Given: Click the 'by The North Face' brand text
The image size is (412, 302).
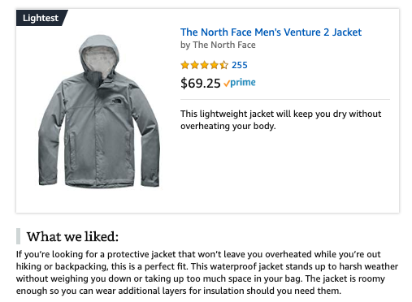Looking at the screenshot, I should [x=218, y=45].
